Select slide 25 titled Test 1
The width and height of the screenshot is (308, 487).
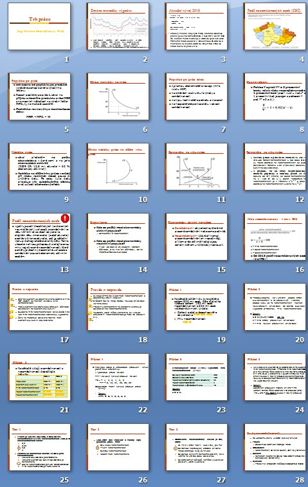(x=39, y=448)
